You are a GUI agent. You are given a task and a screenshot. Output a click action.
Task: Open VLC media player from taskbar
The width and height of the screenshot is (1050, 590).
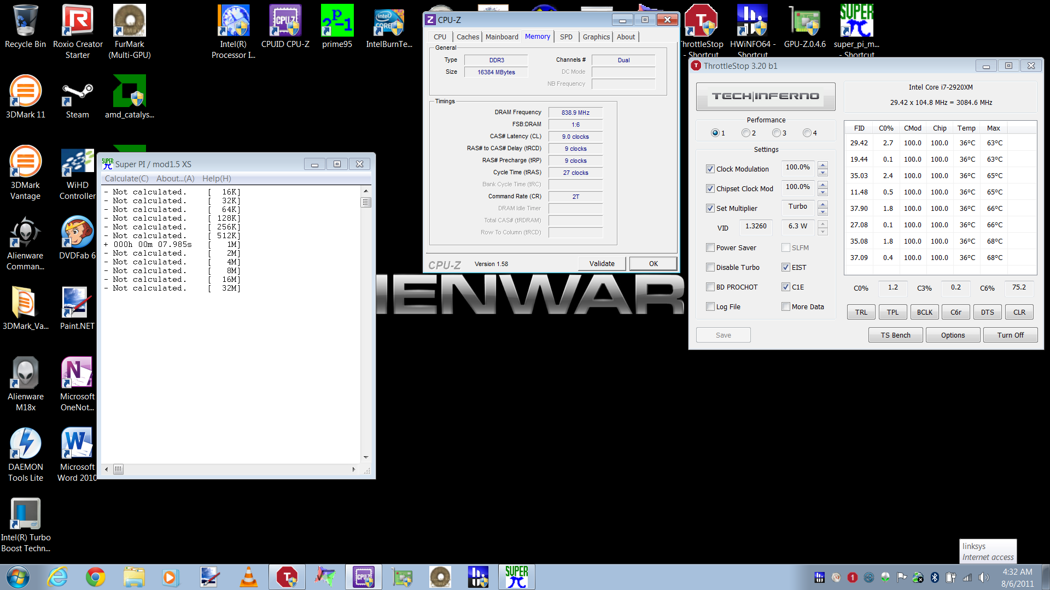[x=249, y=577]
